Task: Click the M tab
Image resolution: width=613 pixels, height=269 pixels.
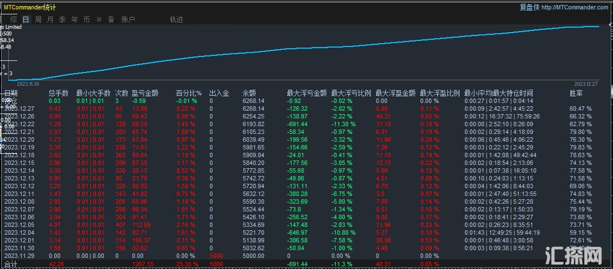Action: tap(99, 19)
